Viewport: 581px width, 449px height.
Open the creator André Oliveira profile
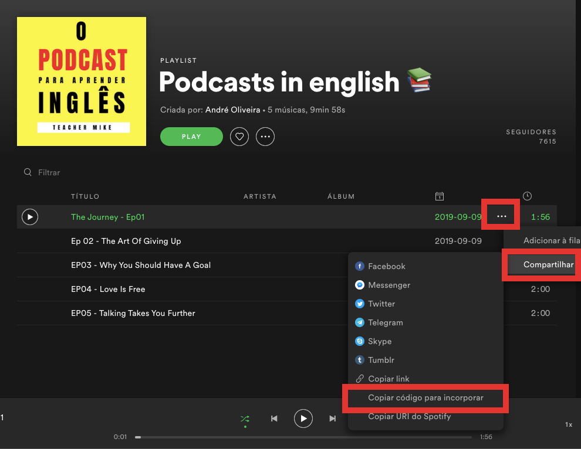point(233,110)
